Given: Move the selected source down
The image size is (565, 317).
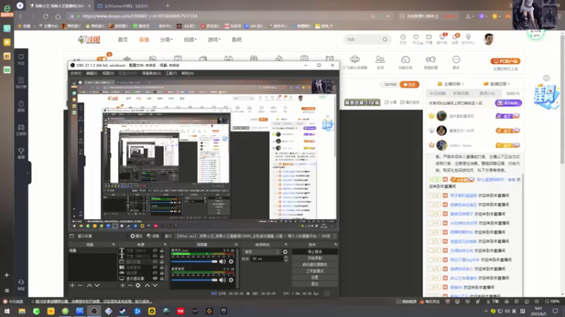Looking at the screenshot, I should (x=155, y=285).
